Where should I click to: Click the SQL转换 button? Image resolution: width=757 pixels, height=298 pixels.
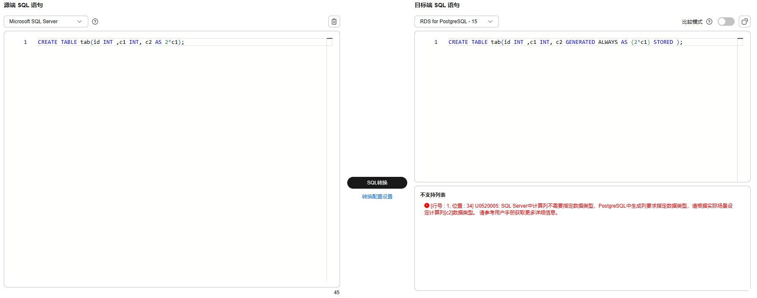pyautogui.click(x=377, y=183)
